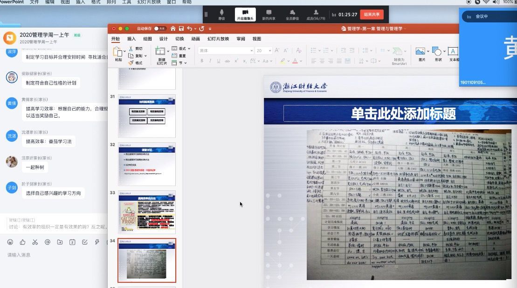Expand the font size dropdown
This screenshot has height=288, width=517.
pos(270,50)
